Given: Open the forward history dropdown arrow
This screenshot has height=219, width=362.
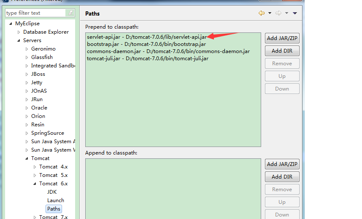Looking at the screenshot, I should pos(286,13).
